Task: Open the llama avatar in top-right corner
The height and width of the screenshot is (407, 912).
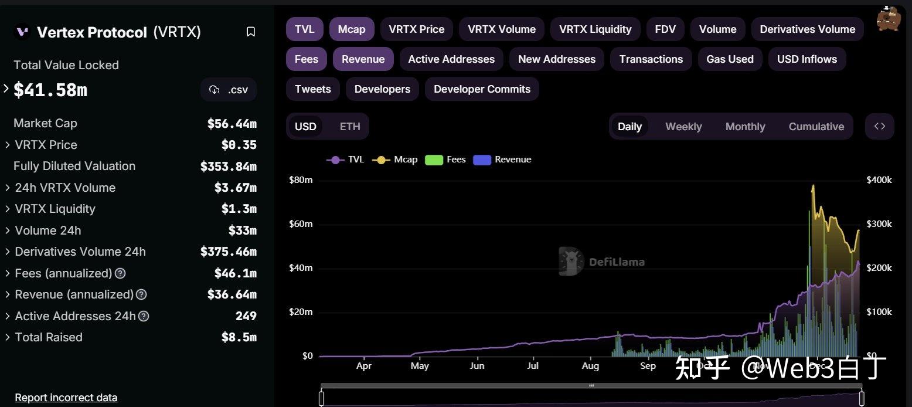Action: 888,18
